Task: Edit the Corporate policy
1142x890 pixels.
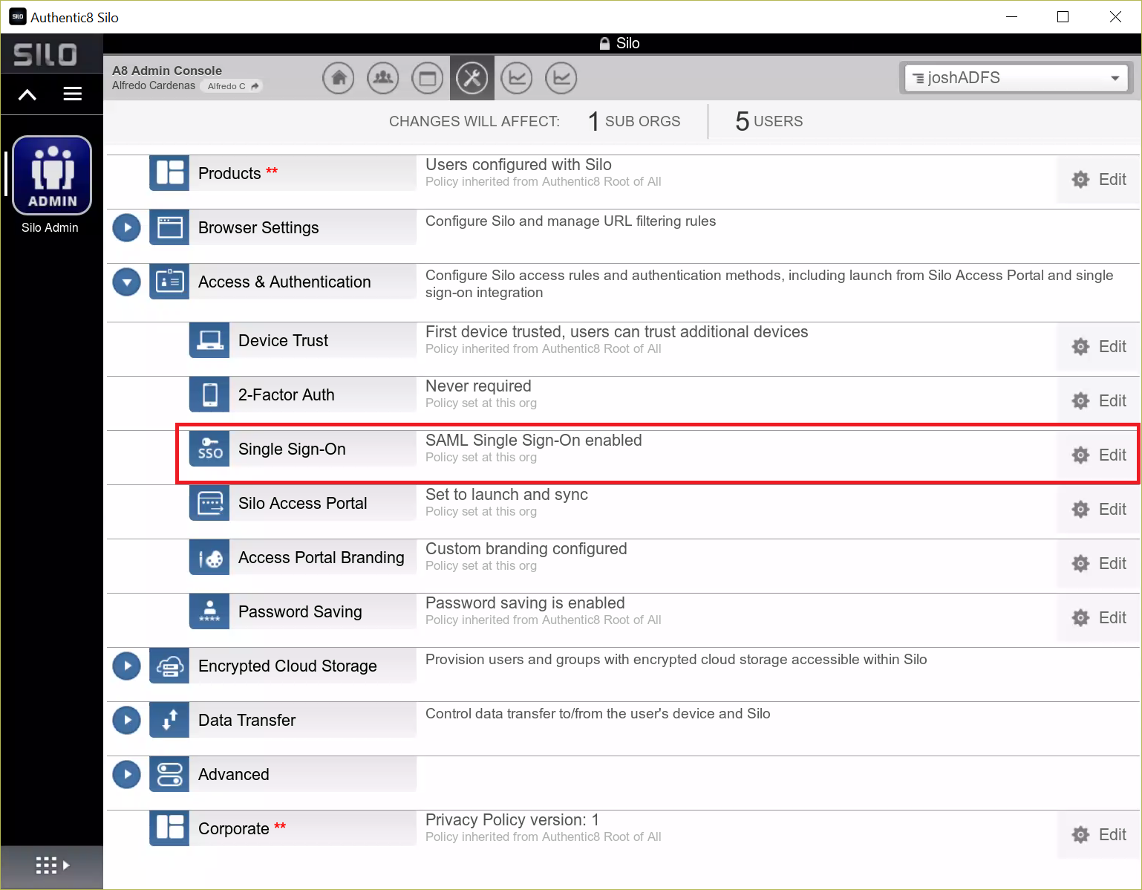Action: 1099,835
